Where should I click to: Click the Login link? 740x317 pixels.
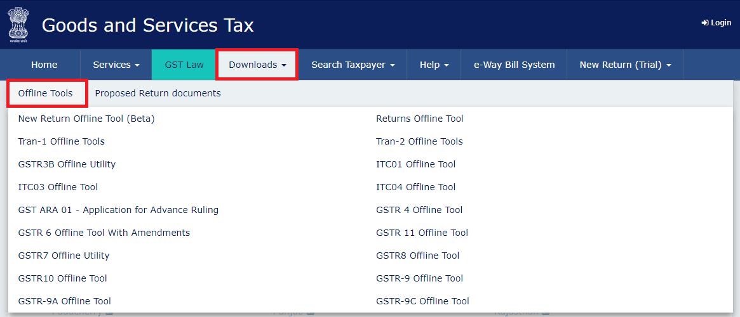pyautogui.click(x=716, y=23)
